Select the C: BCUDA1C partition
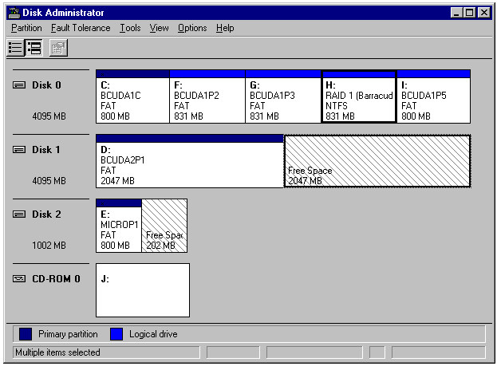 [132, 100]
